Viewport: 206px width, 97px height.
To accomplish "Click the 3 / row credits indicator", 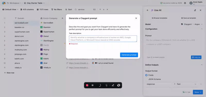I will pos(186,92).
